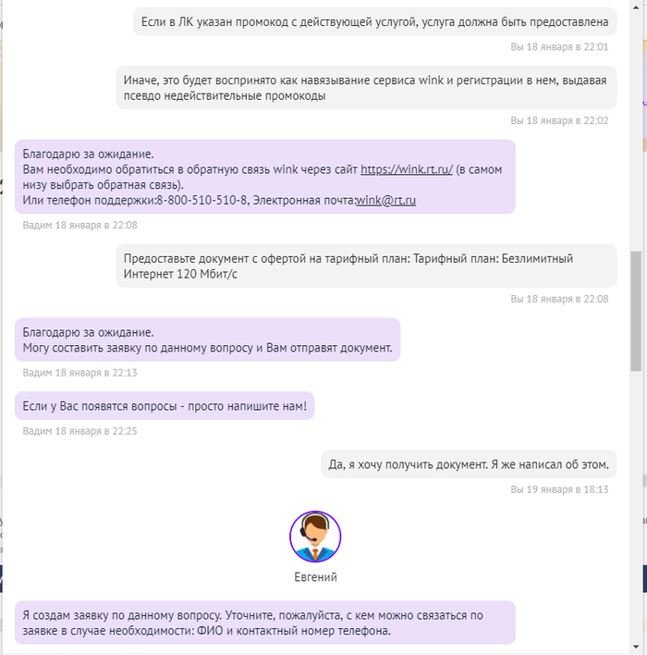Click the scrollbar track below the thumb
The width and height of the screenshot is (647, 655).
coord(636,505)
